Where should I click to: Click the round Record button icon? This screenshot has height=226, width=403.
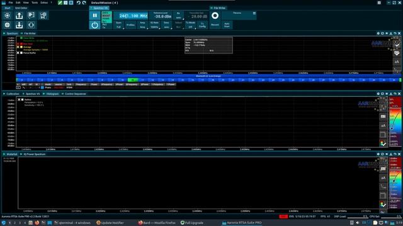[x=215, y=16]
